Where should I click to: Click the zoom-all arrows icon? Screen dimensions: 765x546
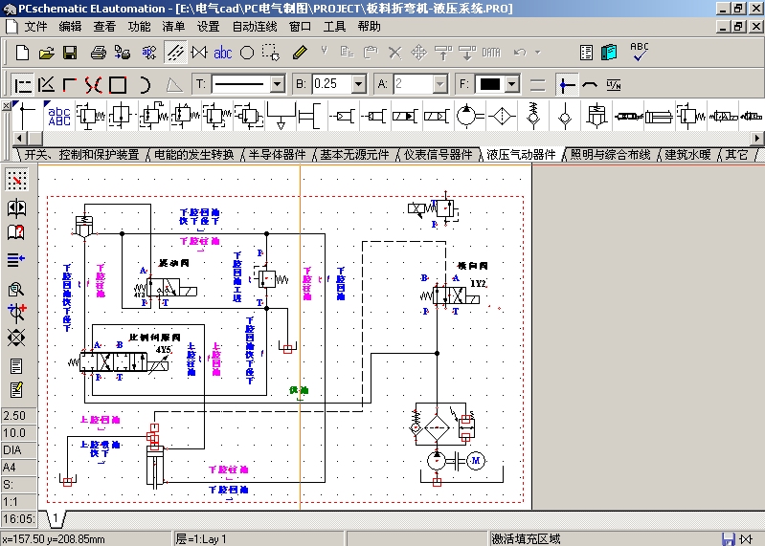(16, 338)
